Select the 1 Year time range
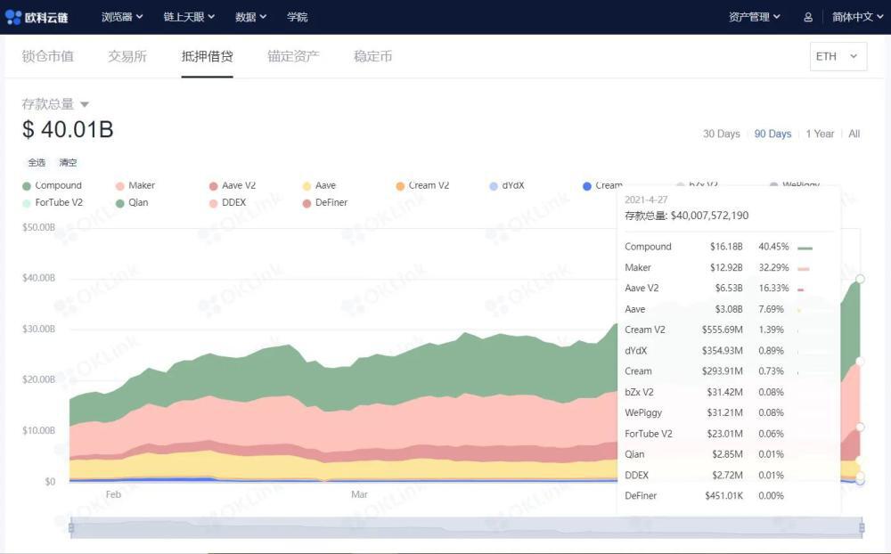Image resolution: width=891 pixels, height=554 pixels. click(819, 134)
